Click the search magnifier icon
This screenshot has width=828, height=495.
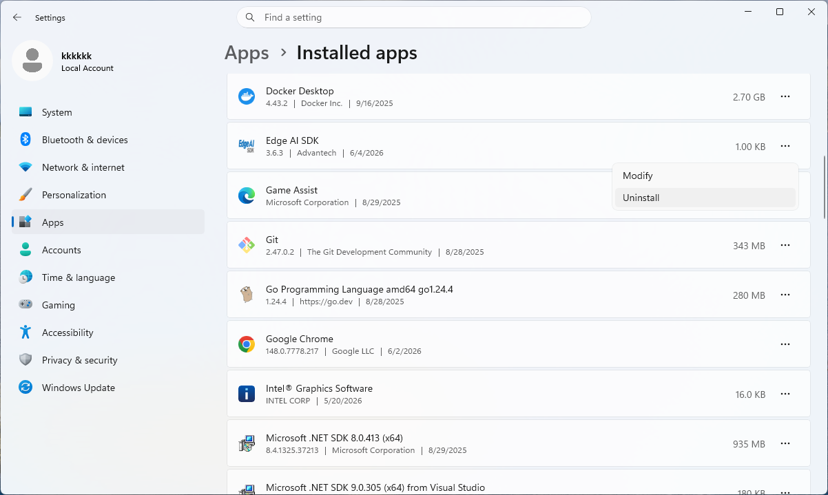click(x=250, y=17)
